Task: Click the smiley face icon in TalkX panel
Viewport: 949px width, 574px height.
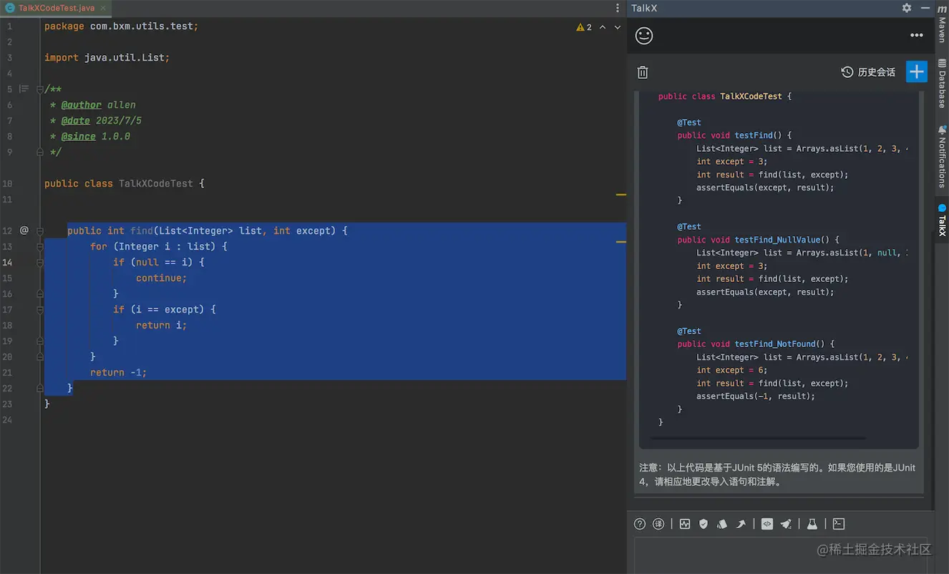Action: tap(644, 35)
